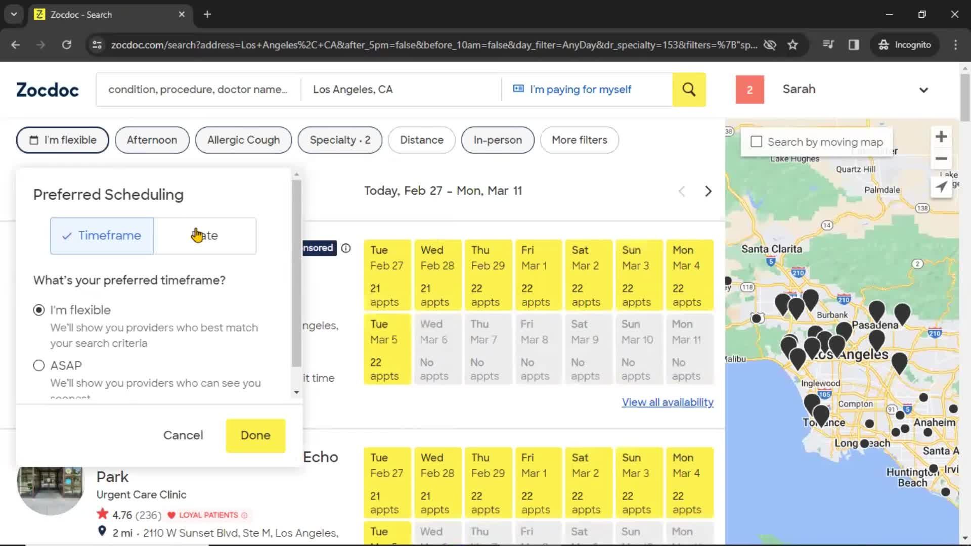The image size is (971, 546).
Task: Click the address location pin icon
Action: point(102,531)
